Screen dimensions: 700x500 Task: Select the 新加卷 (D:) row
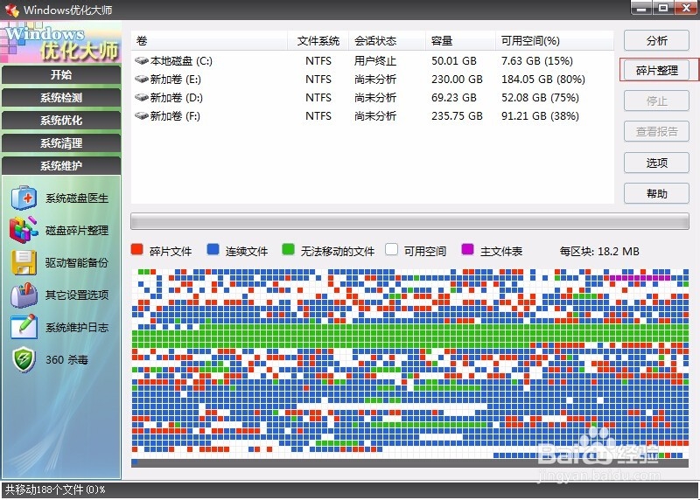pos(373,97)
